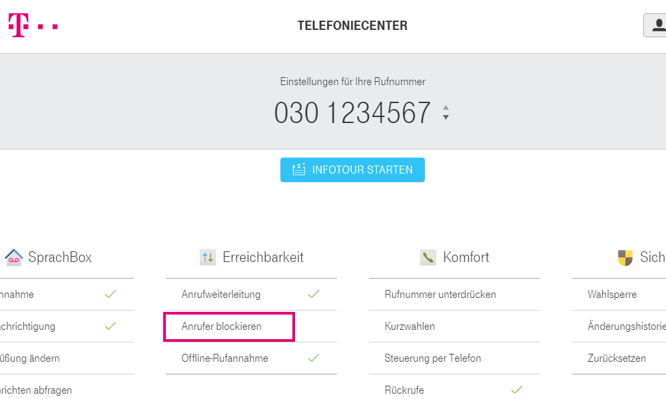
Task: Open the phone number selector arrows
Action: click(445, 112)
